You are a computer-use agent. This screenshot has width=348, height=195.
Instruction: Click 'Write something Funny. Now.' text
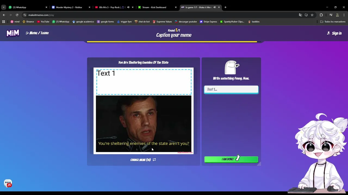231,79
